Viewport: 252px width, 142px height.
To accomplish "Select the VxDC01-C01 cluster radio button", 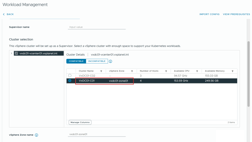I will click(70, 81).
